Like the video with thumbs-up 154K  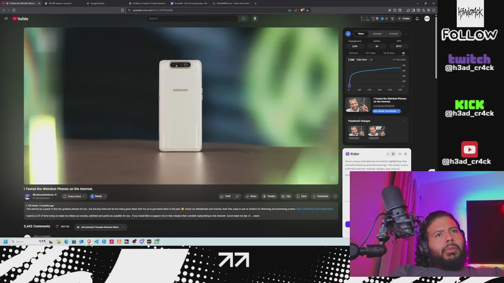225,196
